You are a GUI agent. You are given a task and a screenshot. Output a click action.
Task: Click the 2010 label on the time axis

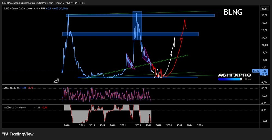coord(67,125)
